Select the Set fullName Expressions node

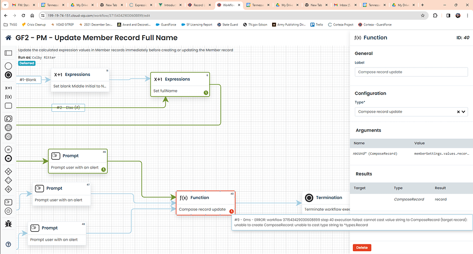180,85
